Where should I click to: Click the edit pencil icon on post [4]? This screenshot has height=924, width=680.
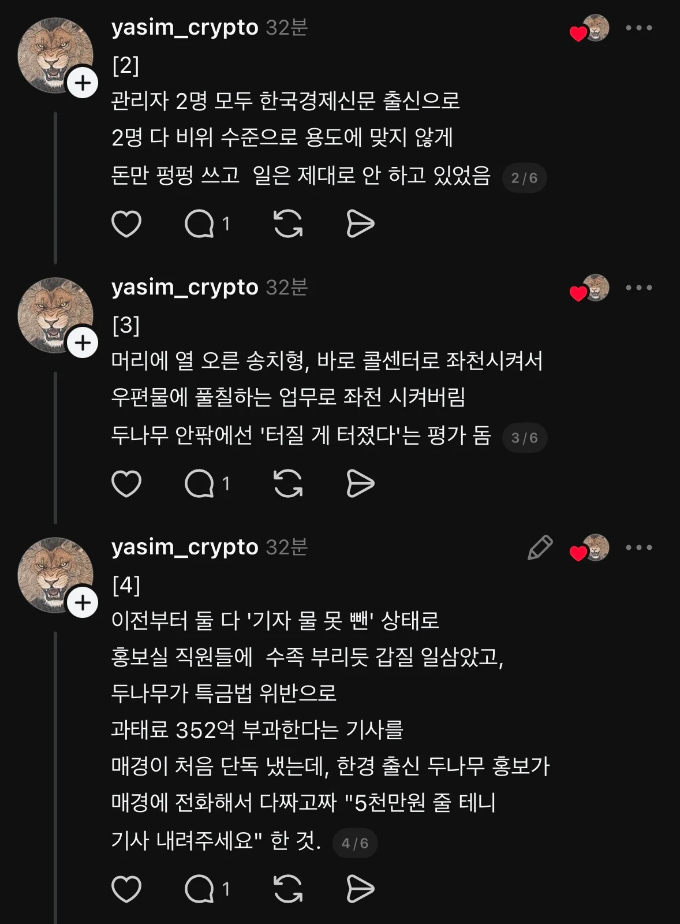pyautogui.click(x=540, y=547)
